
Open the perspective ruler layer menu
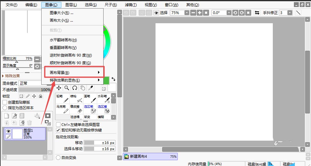(37, 116)
